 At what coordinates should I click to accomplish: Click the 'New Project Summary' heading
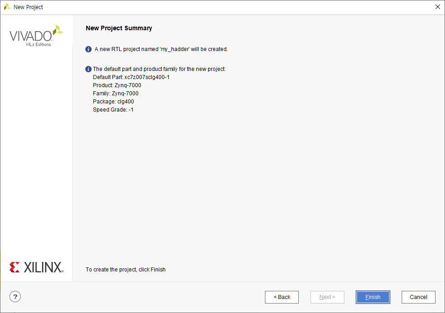[119, 28]
